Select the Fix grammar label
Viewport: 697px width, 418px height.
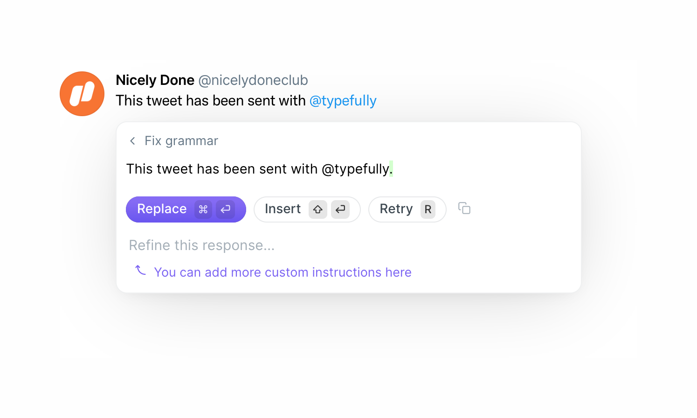coord(181,140)
